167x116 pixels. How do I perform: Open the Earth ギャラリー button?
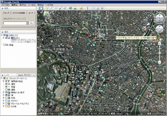[x=26, y=75]
